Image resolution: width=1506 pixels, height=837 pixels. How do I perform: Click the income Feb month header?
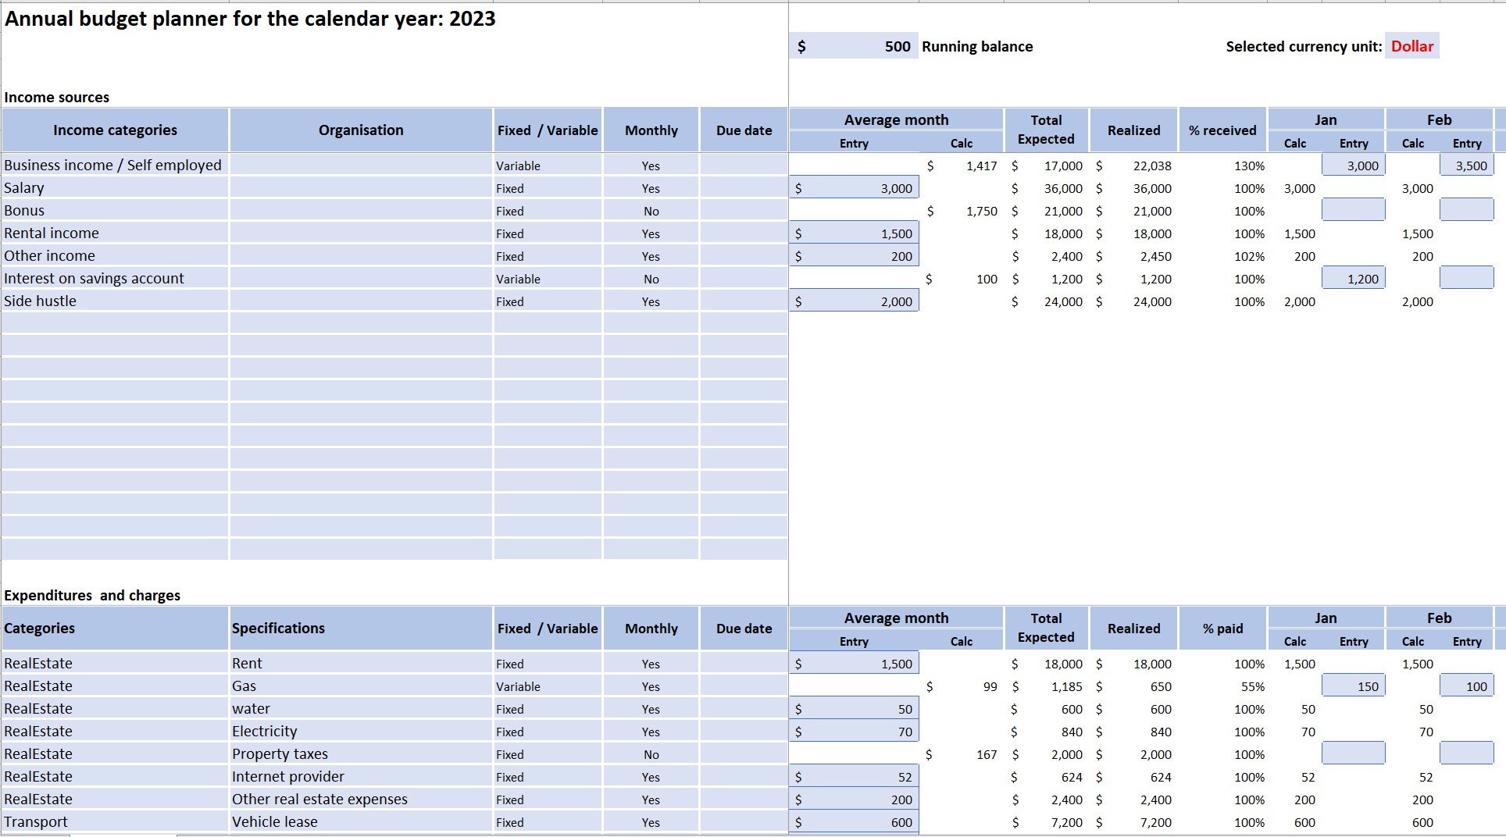1439,119
